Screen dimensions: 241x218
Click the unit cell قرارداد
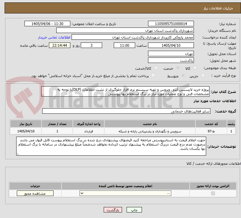point(88,131)
